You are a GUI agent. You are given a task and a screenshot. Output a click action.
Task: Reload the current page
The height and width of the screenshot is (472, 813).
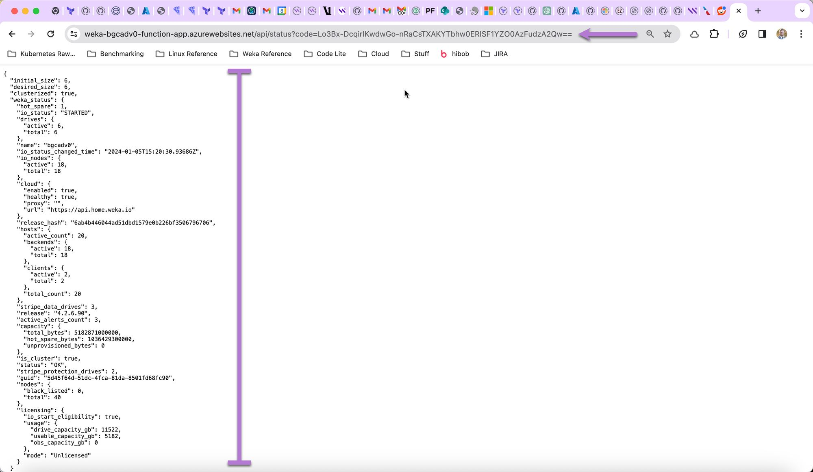pyautogui.click(x=51, y=34)
